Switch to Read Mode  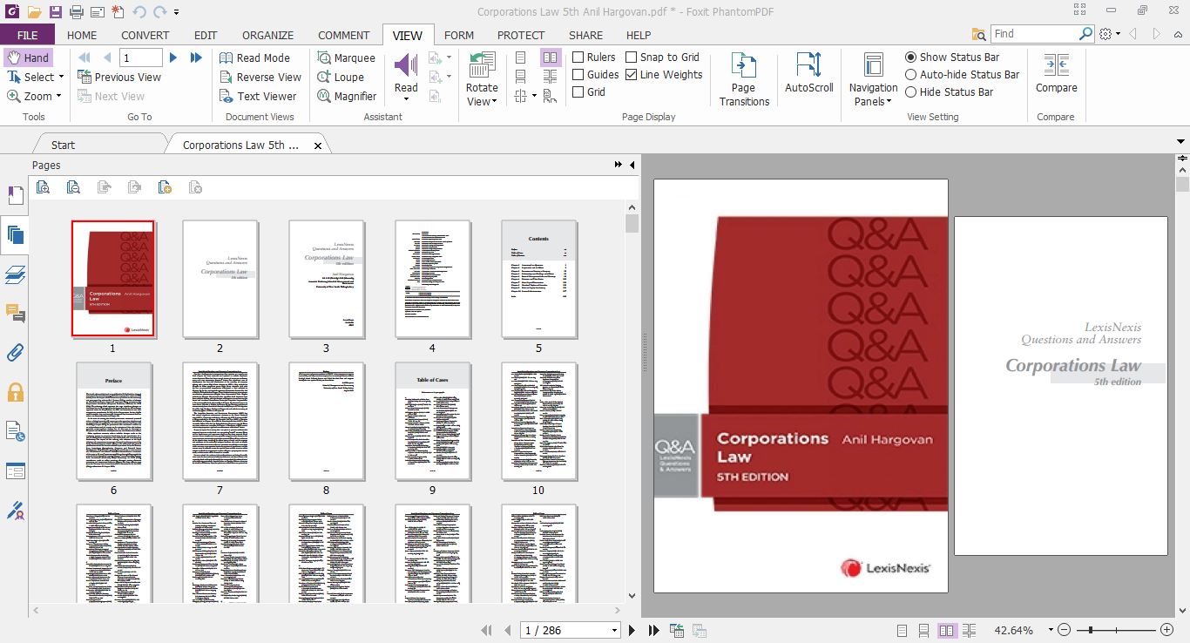[x=254, y=58]
